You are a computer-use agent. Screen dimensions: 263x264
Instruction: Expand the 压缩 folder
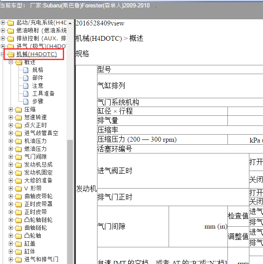coord(11,110)
